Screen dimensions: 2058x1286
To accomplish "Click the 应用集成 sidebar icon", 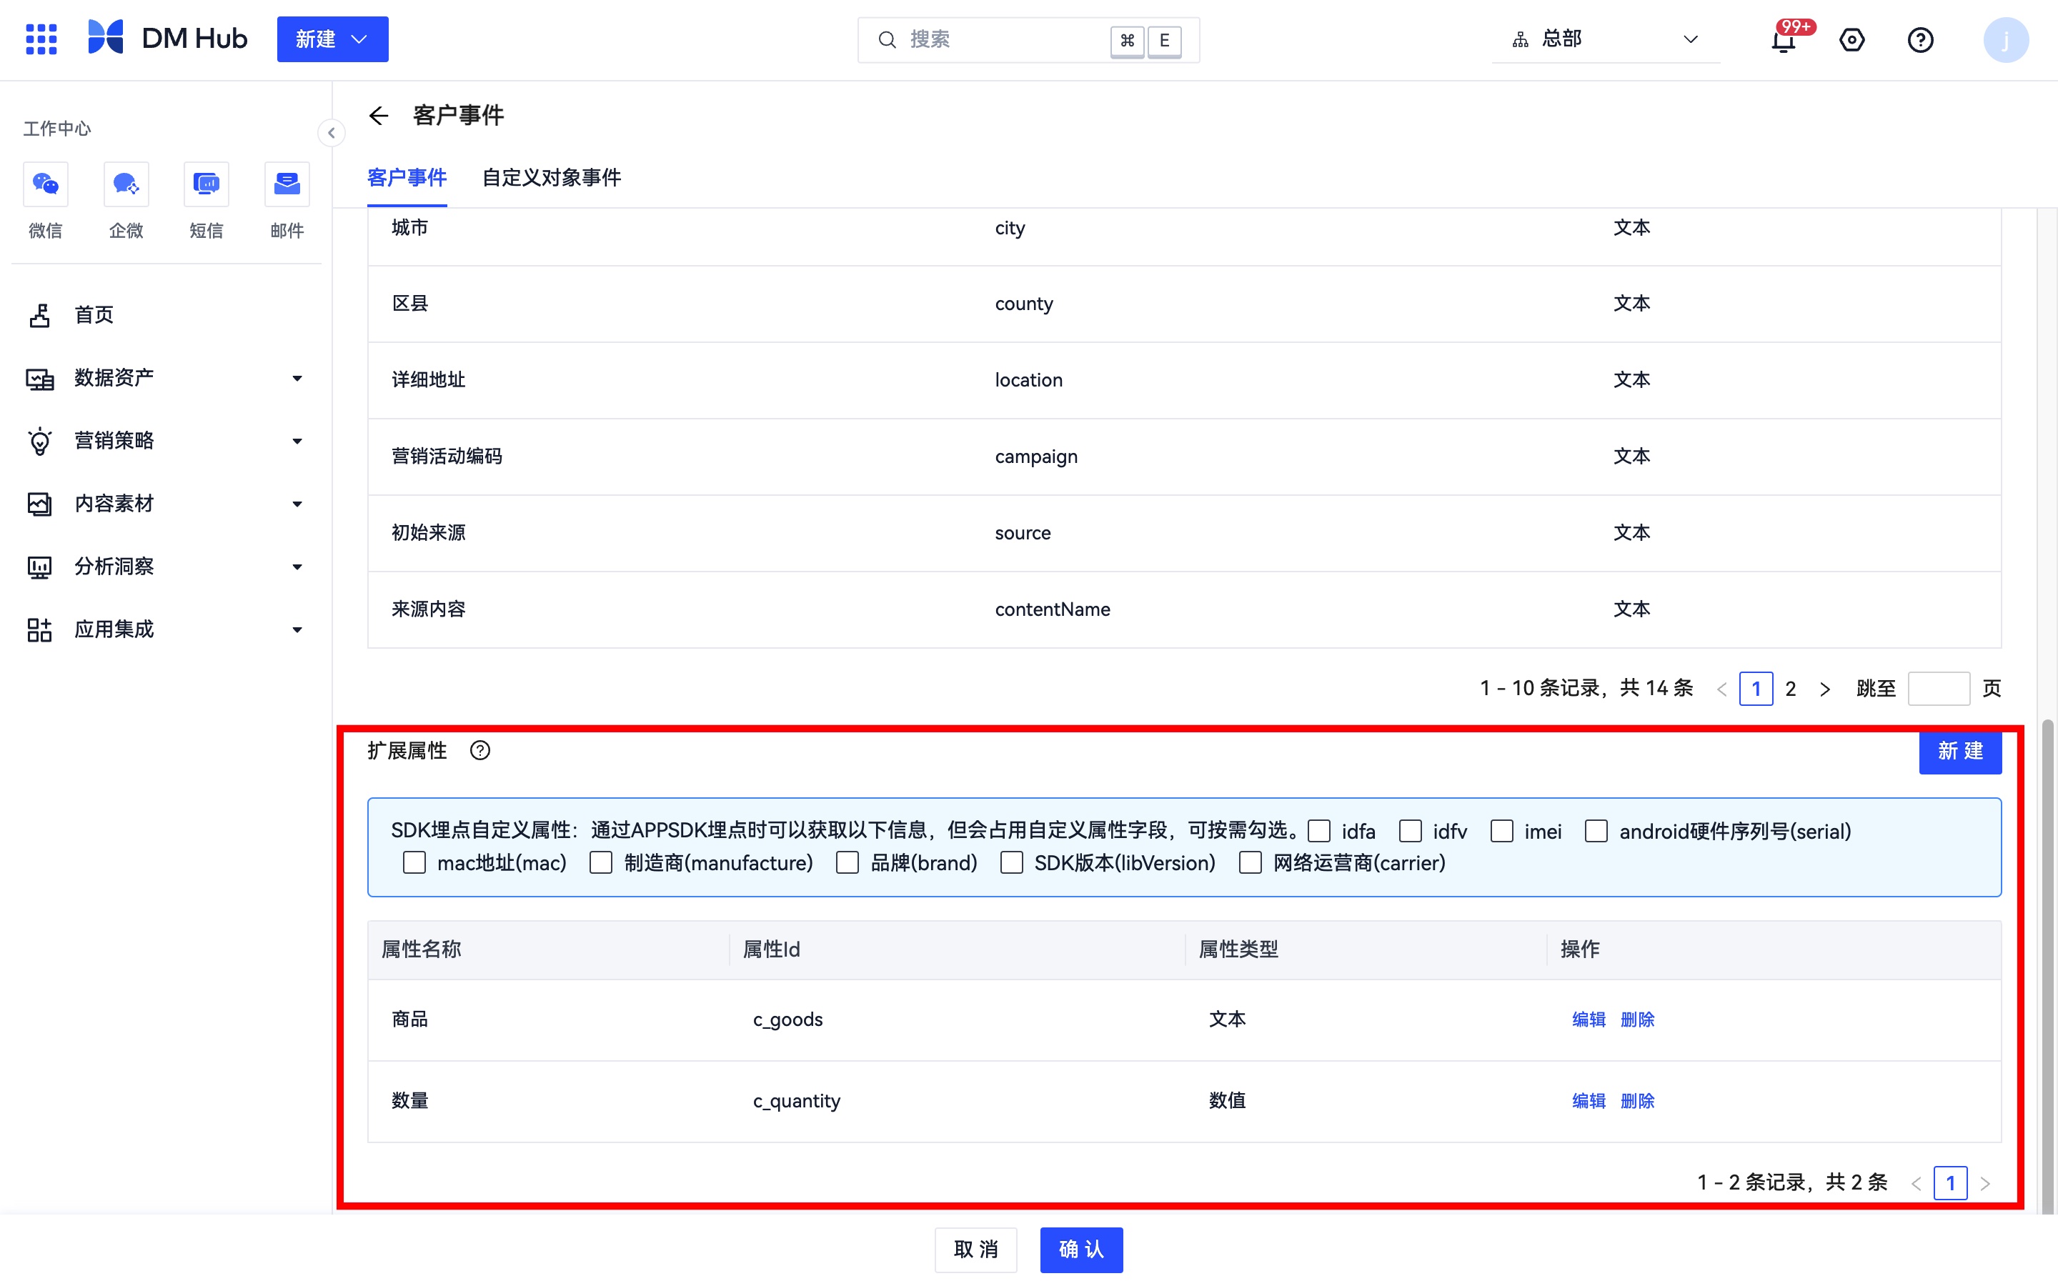I will tap(39, 629).
